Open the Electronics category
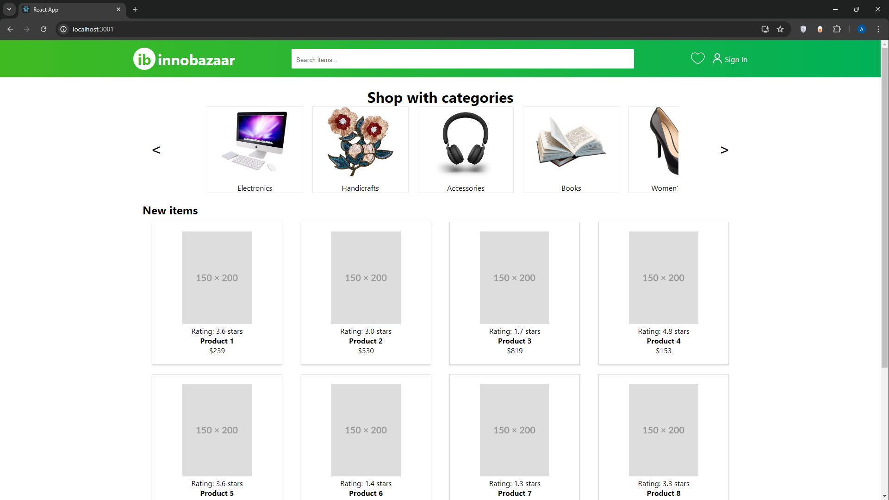 coord(255,150)
